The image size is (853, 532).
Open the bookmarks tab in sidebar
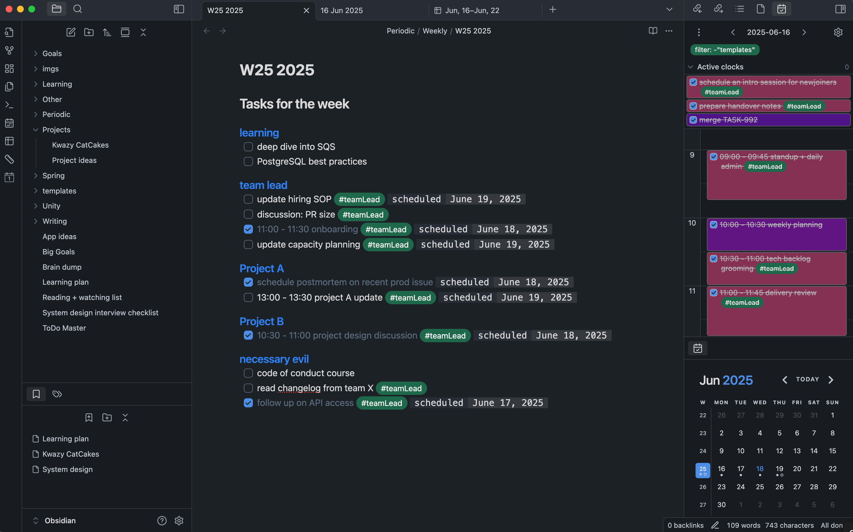tap(36, 394)
